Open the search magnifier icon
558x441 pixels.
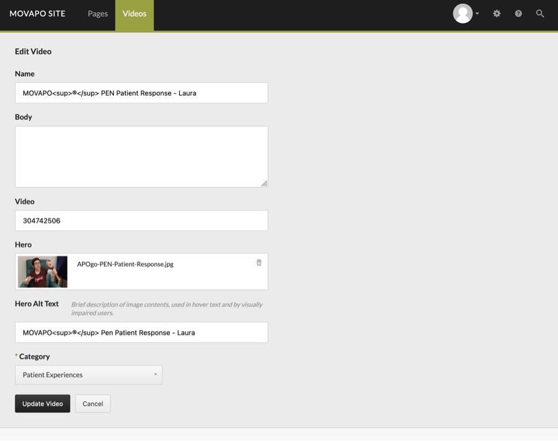pos(540,14)
